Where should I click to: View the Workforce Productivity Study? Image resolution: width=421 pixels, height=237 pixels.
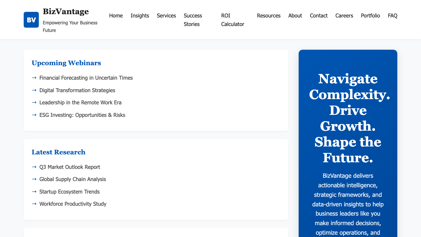click(x=73, y=204)
